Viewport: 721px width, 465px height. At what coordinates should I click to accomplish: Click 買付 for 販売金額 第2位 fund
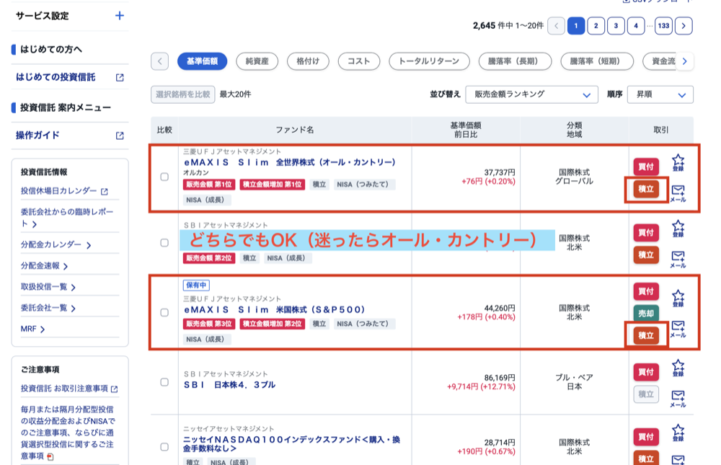[x=646, y=233]
